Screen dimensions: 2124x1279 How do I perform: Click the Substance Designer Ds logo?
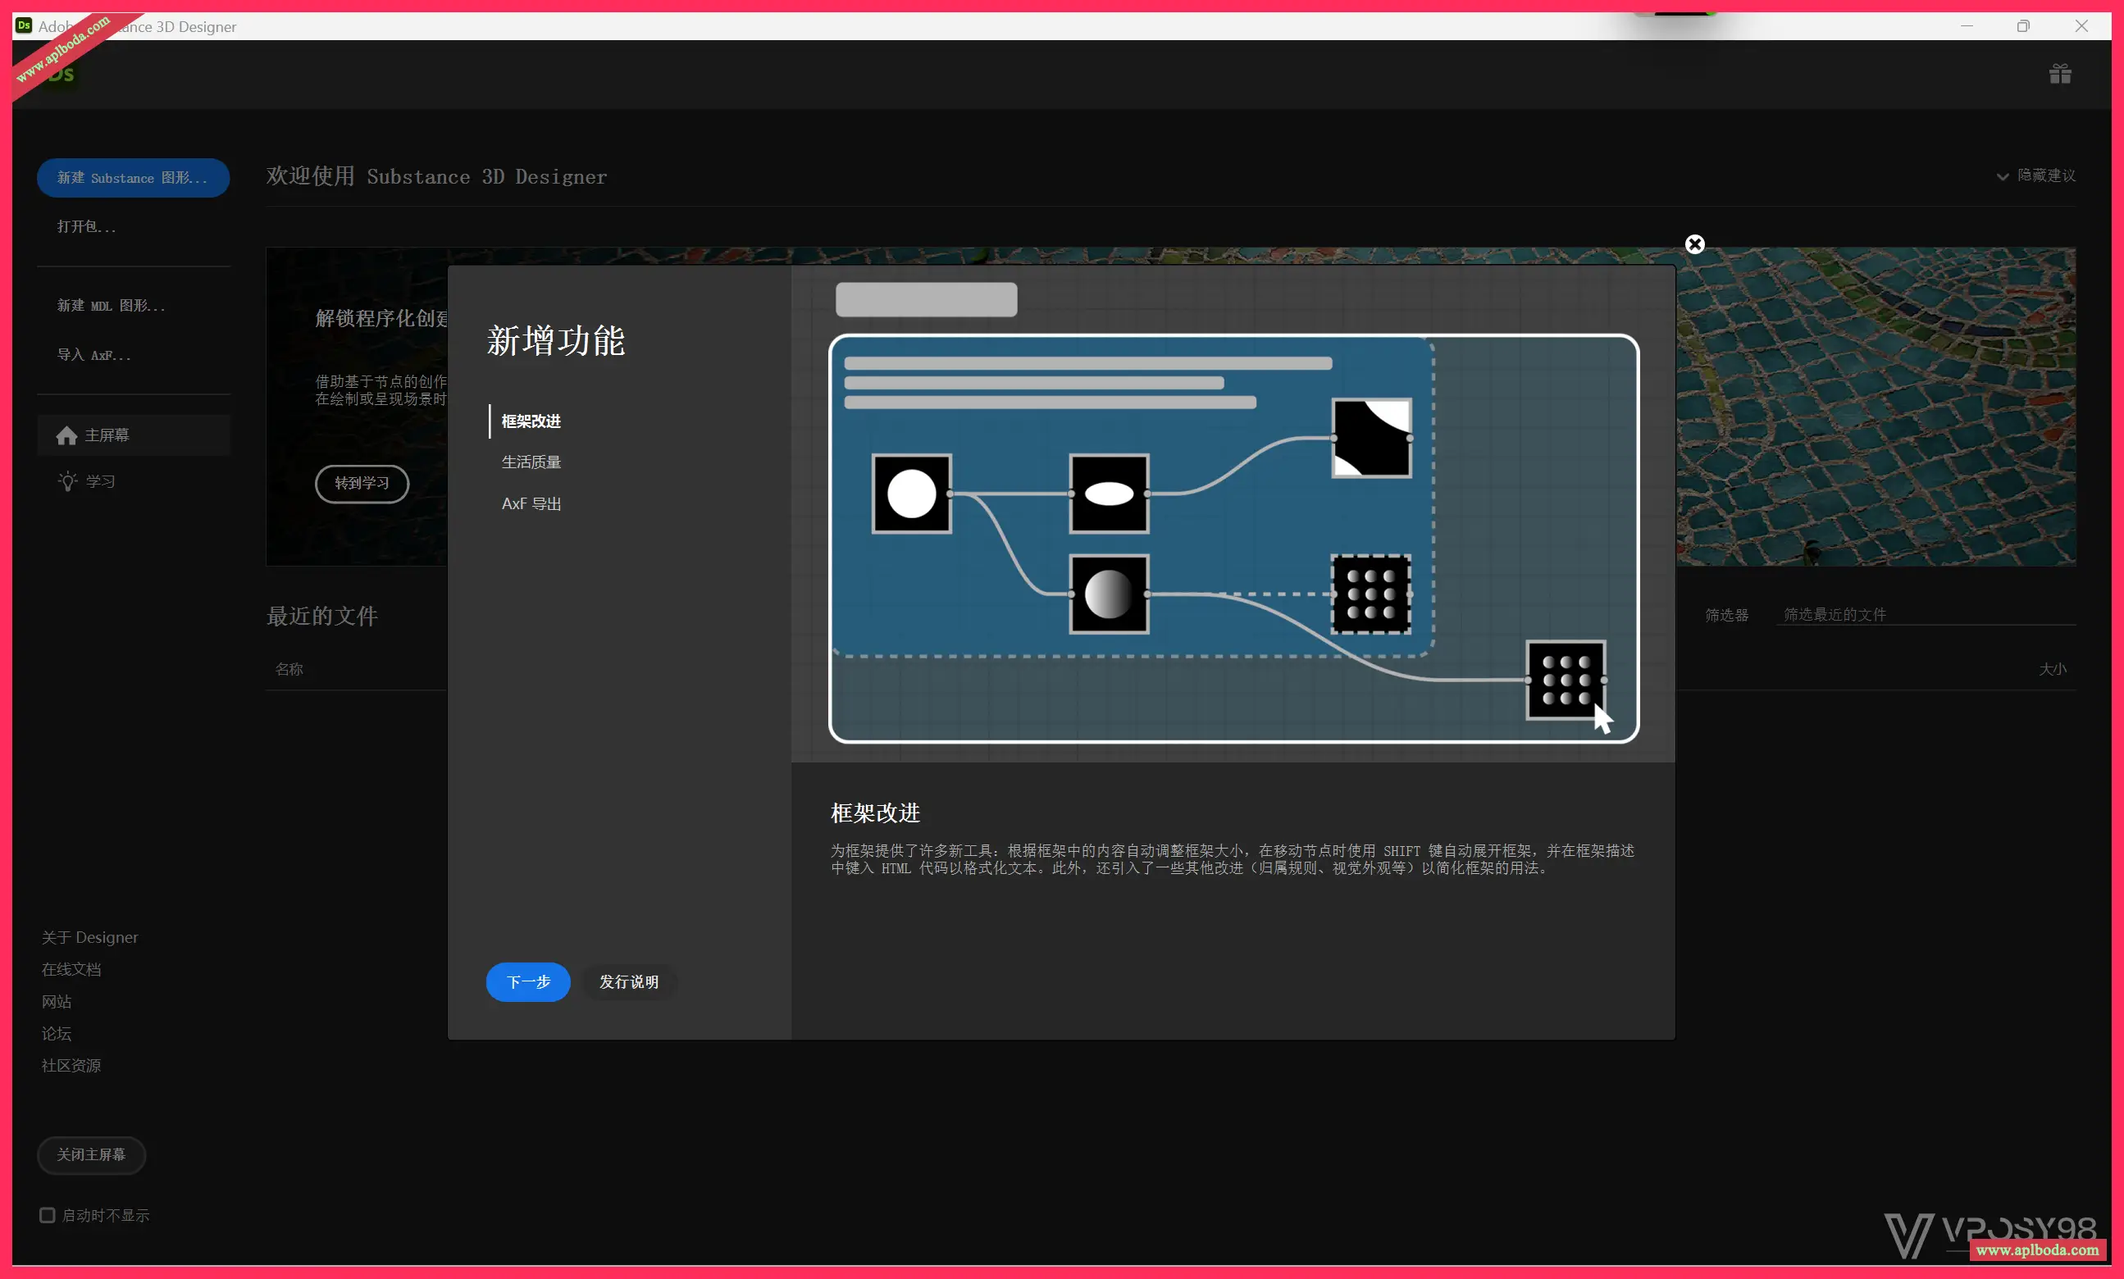click(x=61, y=74)
